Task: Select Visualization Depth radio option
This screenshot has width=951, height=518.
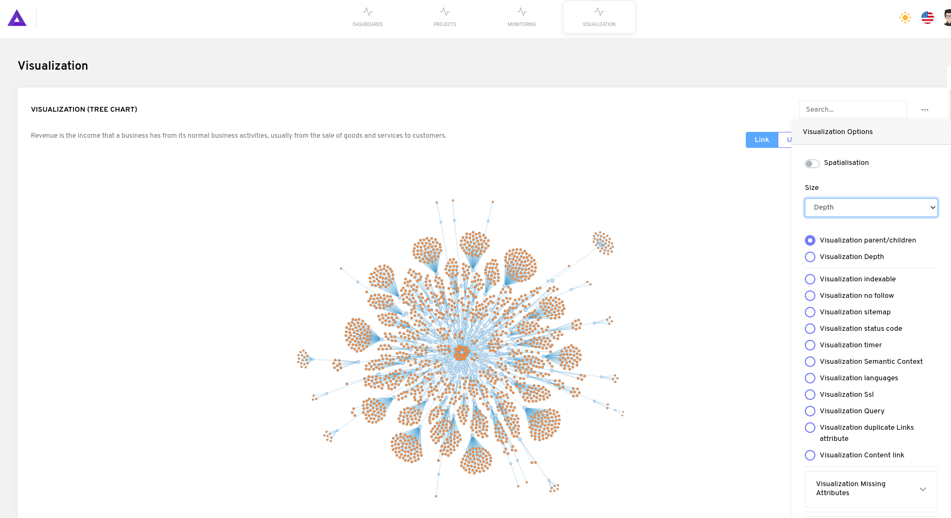Action: point(810,257)
